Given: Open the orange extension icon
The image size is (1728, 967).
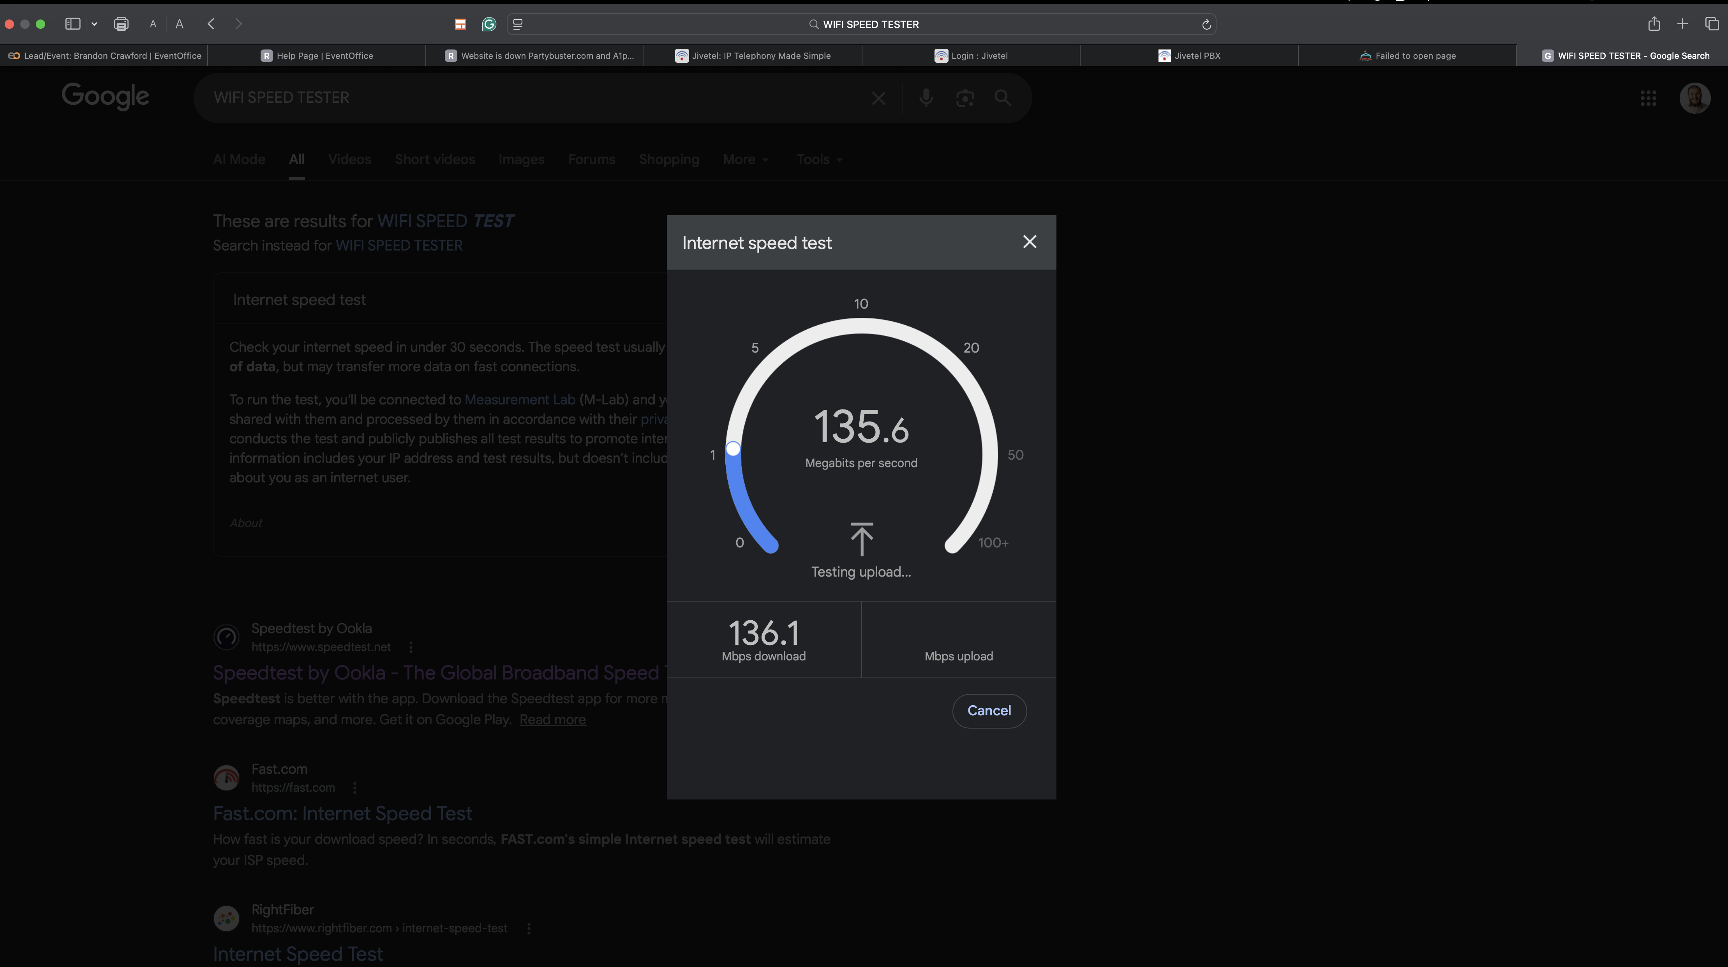Looking at the screenshot, I should click(460, 24).
